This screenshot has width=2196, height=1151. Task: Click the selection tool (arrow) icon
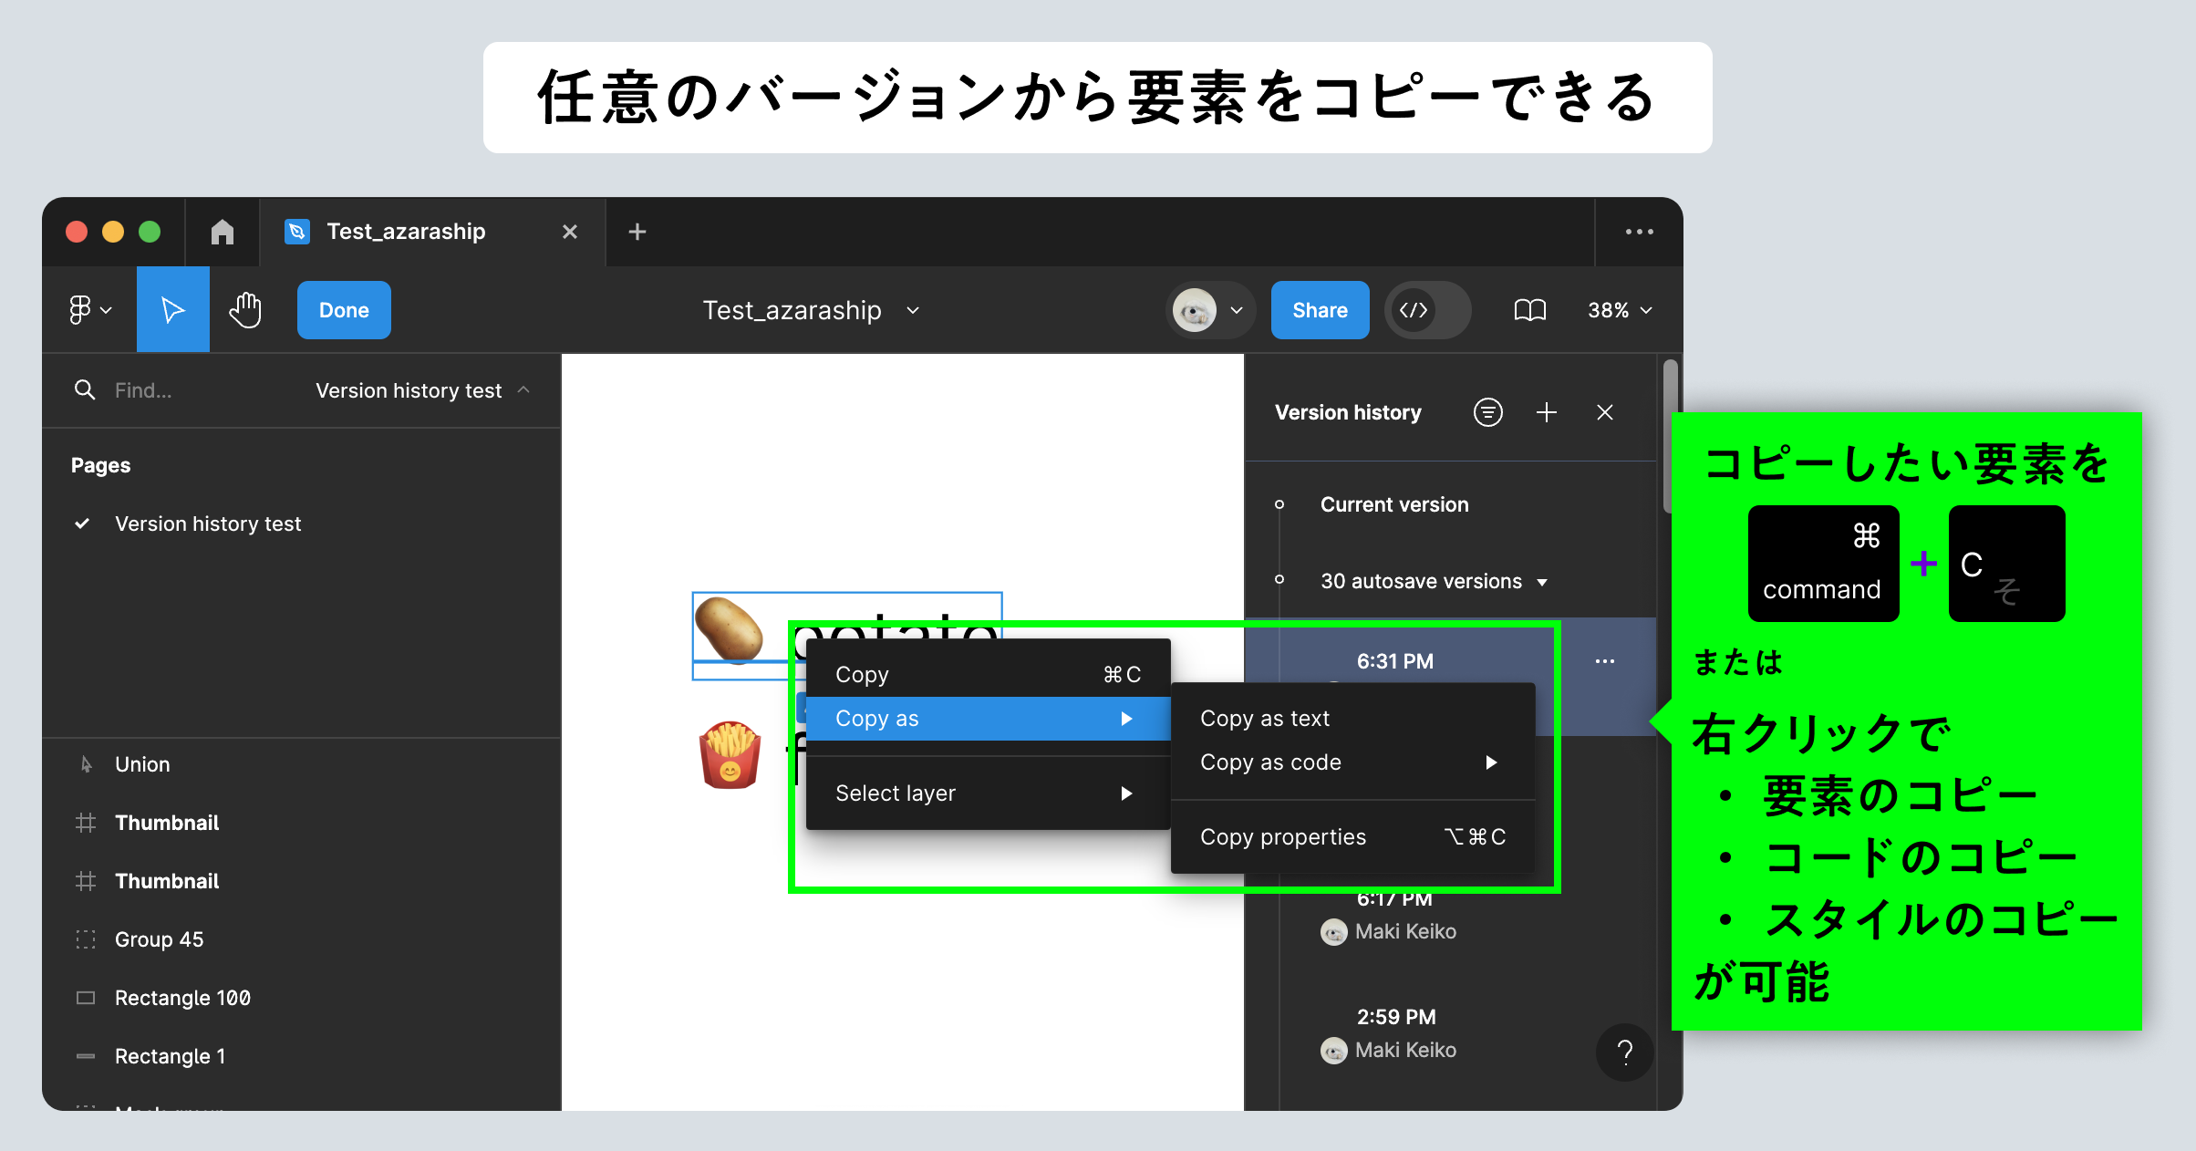coord(171,309)
